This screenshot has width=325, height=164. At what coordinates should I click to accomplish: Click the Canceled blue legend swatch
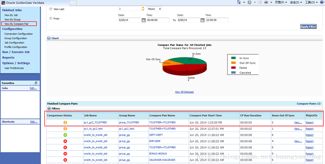pos(233,72)
